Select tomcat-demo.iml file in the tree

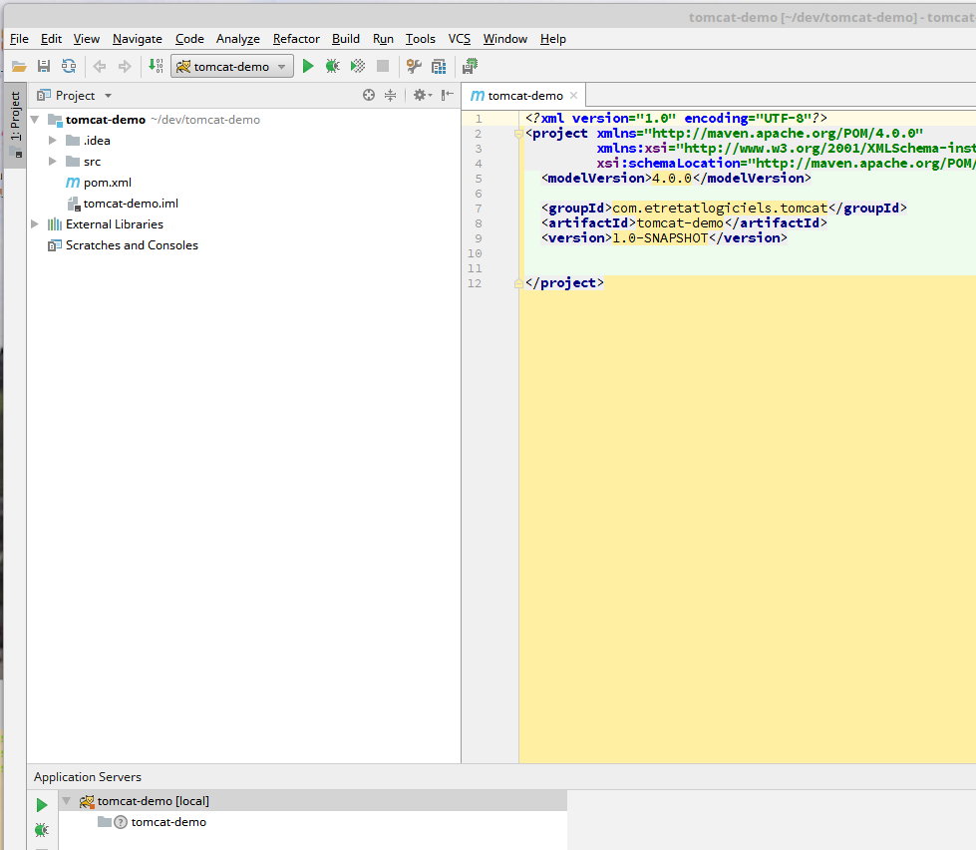pyautogui.click(x=131, y=204)
